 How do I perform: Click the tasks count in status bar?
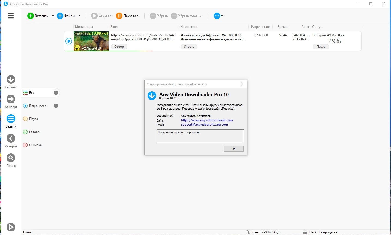tap(320, 232)
